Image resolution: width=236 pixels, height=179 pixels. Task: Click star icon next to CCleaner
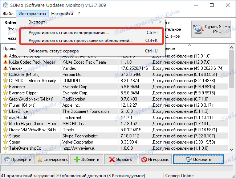(5, 74)
